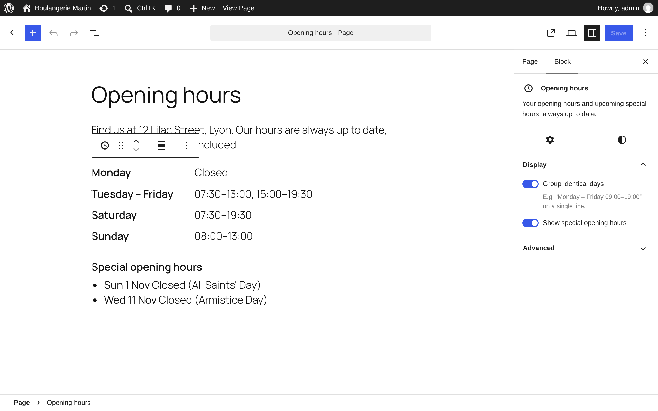Toggle Show special opening hours switch
Screen dimensions: 658x411
coord(530,223)
